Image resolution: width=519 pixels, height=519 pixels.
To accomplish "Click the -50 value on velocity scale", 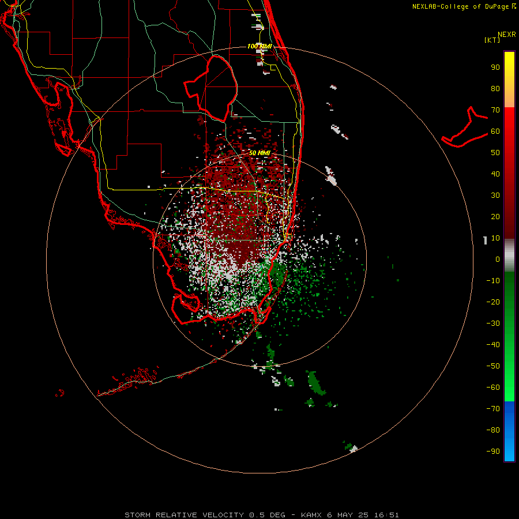I will pos(493,366).
